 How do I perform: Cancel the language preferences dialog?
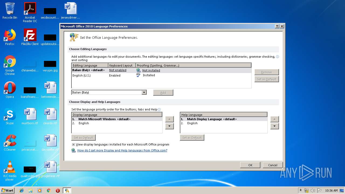[x=273, y=165]
